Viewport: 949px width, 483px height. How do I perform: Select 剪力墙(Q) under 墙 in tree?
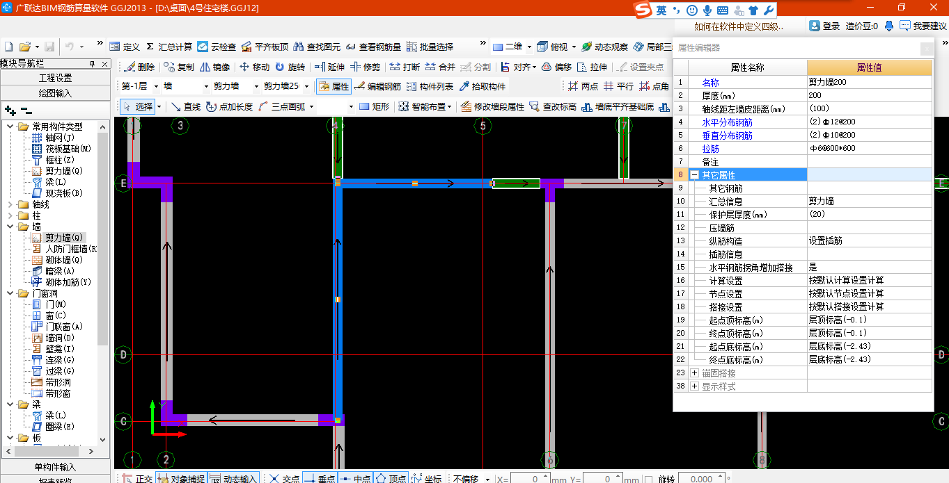[x=63, y=238]
